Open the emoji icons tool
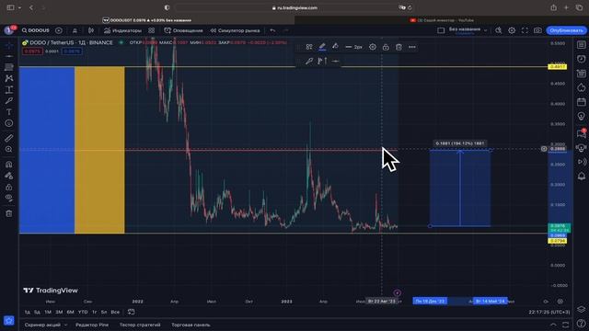 (x=9, y=123)
